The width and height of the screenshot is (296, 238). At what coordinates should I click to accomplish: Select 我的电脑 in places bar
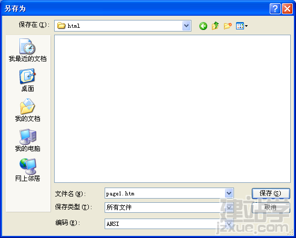pyautogui.click(x=27, y=140)
